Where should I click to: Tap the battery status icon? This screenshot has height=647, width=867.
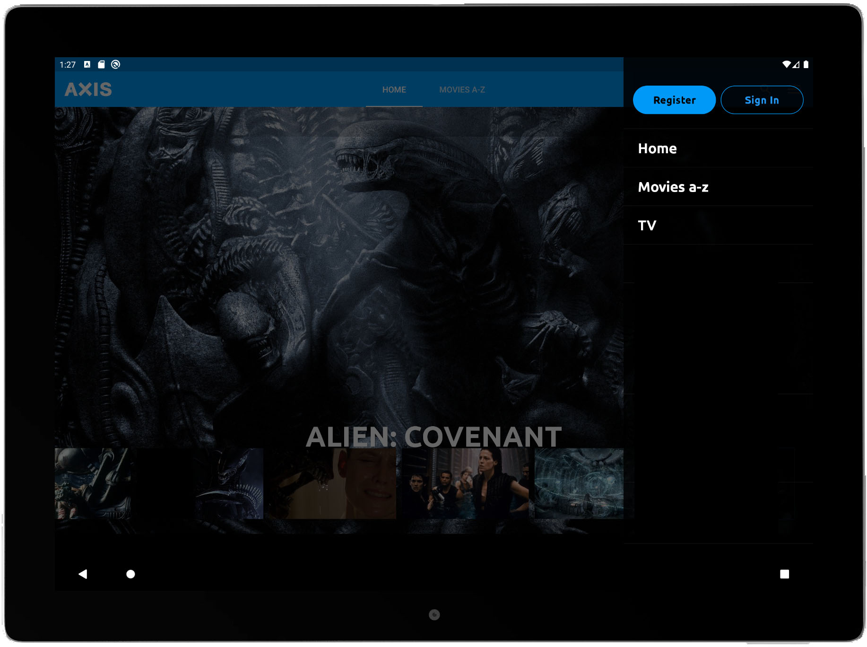click(x=806, y=64)
